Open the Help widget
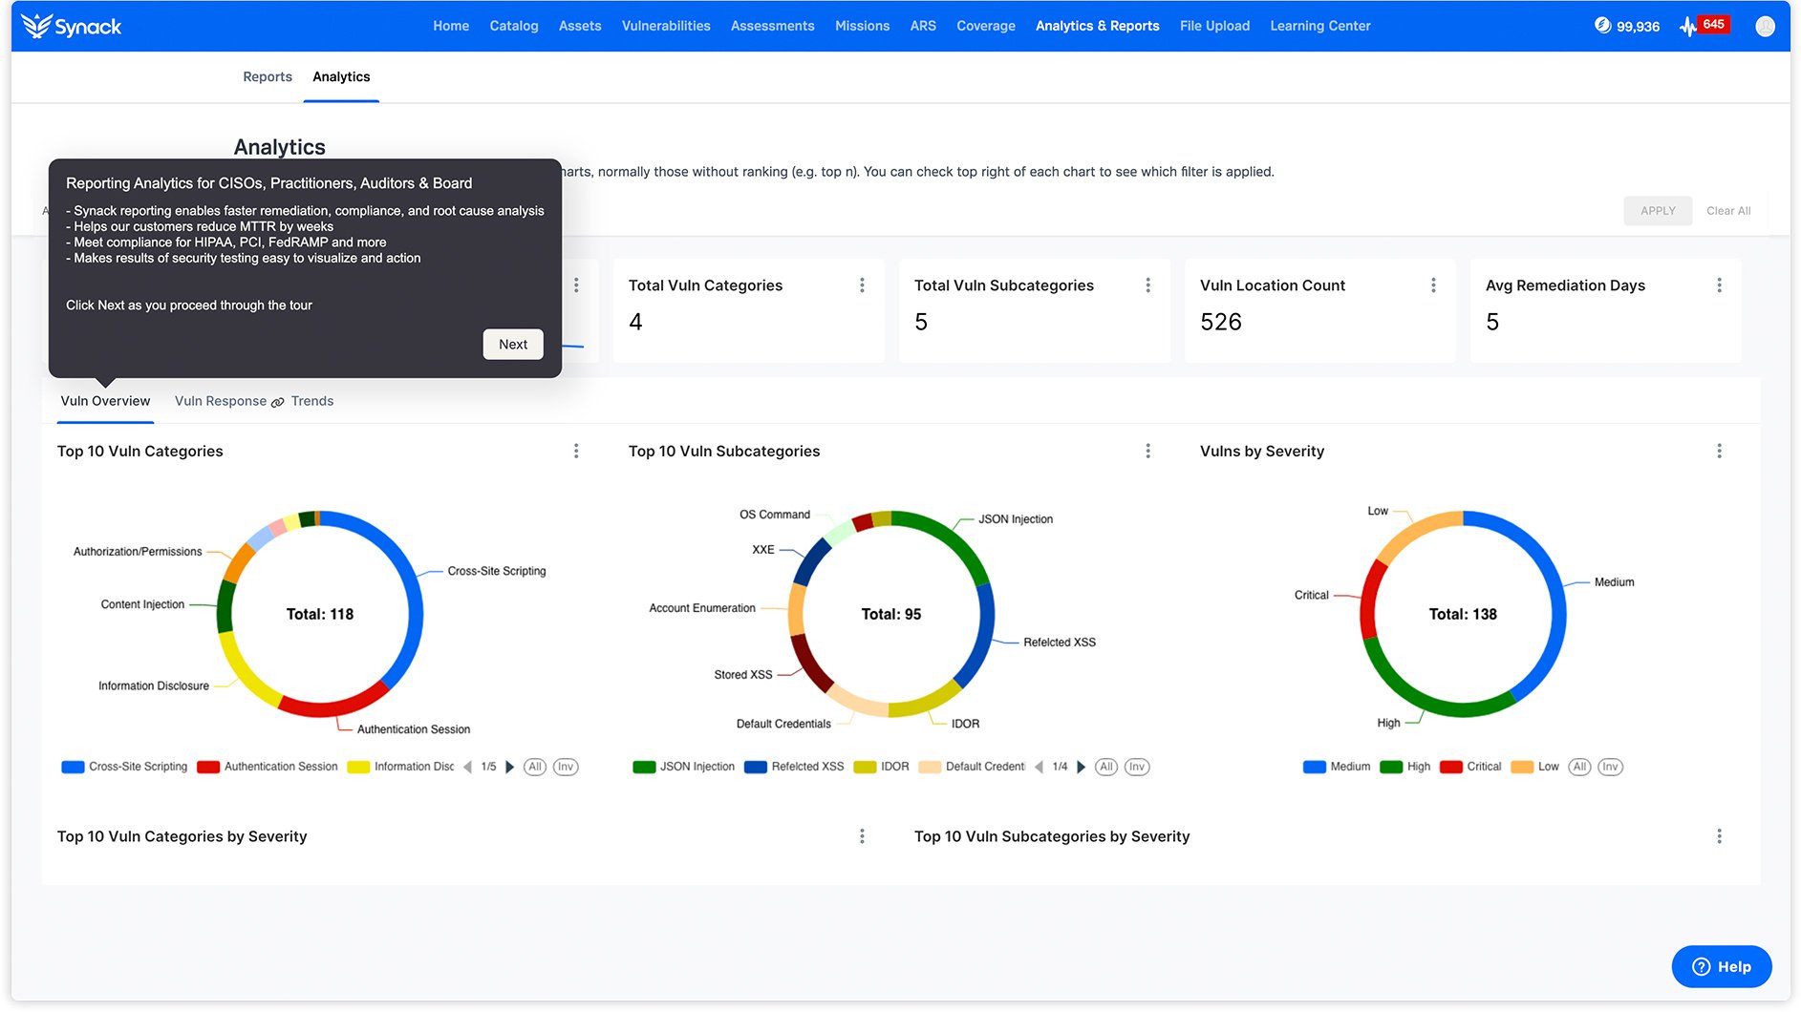 [x=1721, y=967]
